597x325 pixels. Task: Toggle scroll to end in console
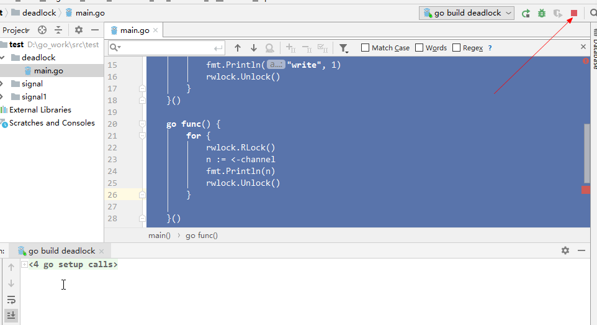click(11, 316)
